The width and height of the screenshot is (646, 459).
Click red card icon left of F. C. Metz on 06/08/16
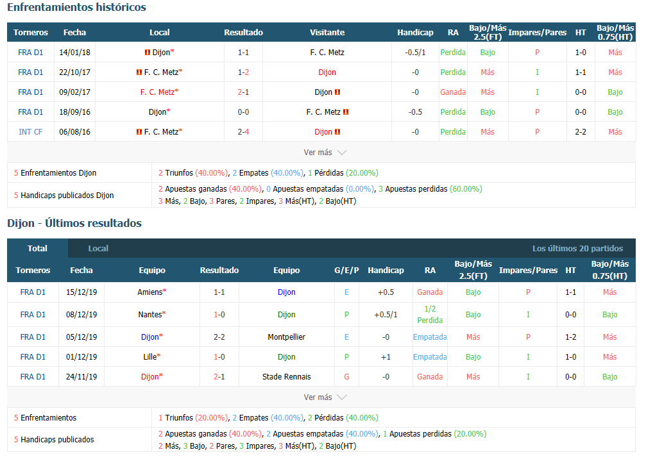pyautogui.click(x=139, y=131)
